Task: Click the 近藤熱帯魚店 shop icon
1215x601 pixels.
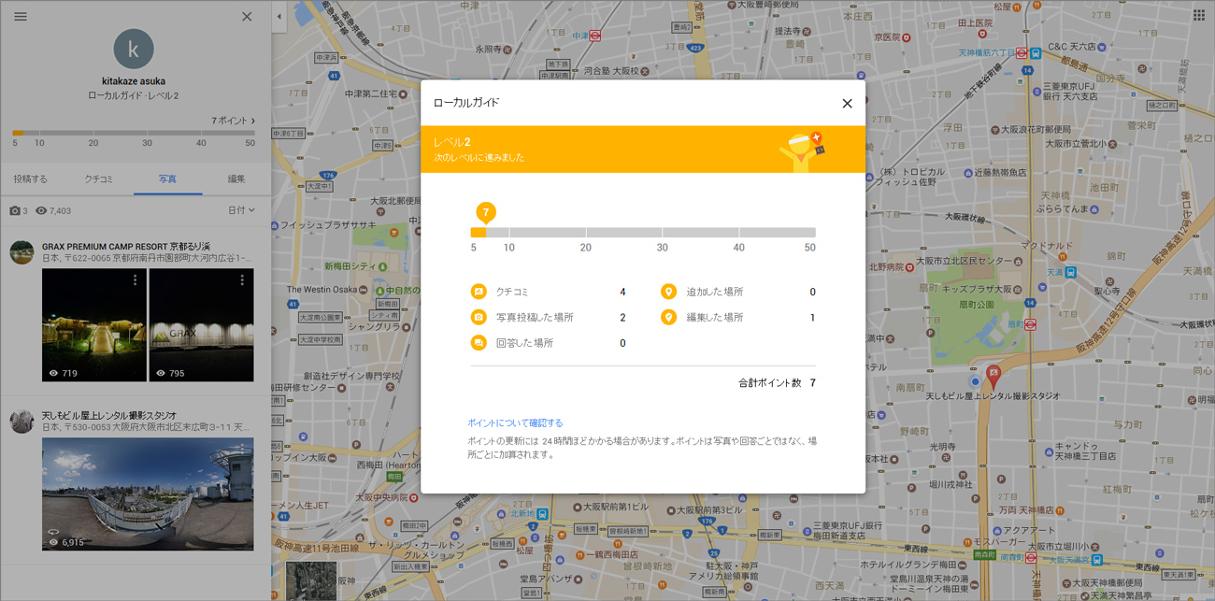Action: (x=966, y=172)
